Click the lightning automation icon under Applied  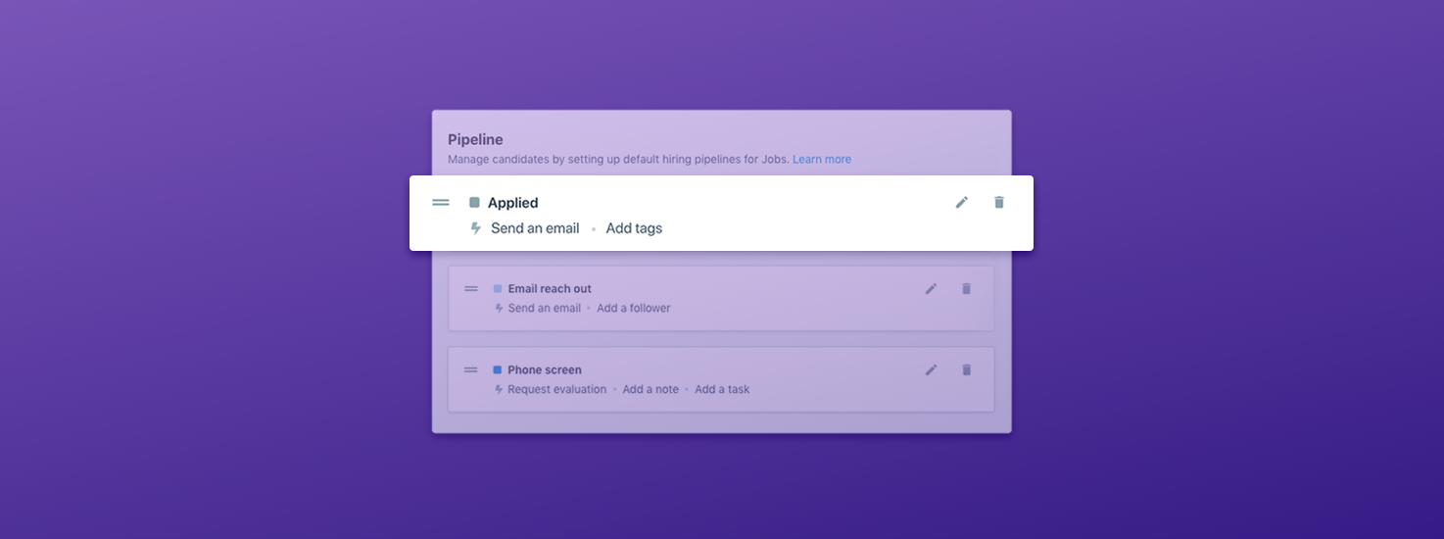click(476, 228)
